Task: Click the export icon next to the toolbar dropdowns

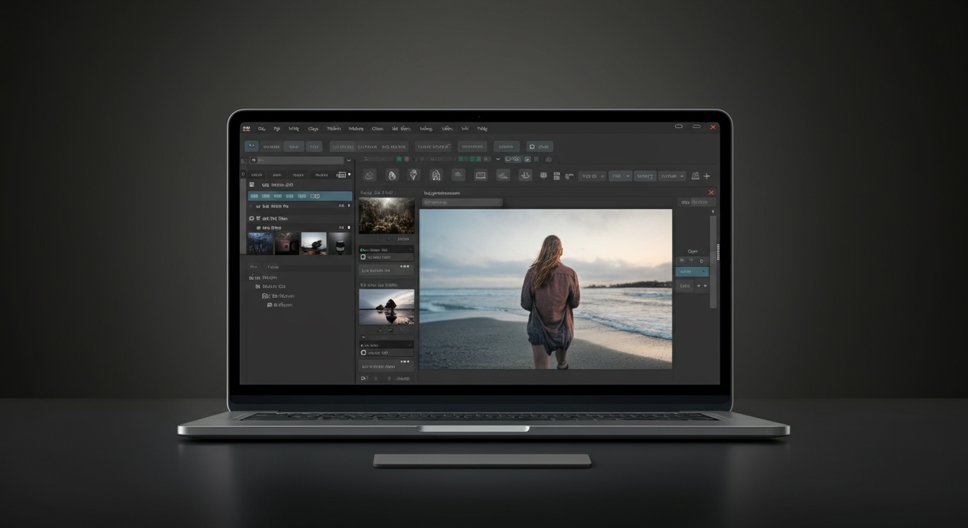Action: click(694, 175)
